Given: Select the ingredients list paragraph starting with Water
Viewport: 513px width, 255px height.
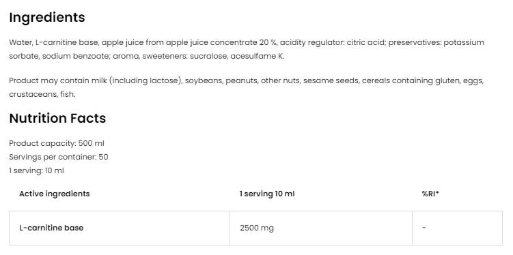Looking at the screenshot, I should point(247,49).
